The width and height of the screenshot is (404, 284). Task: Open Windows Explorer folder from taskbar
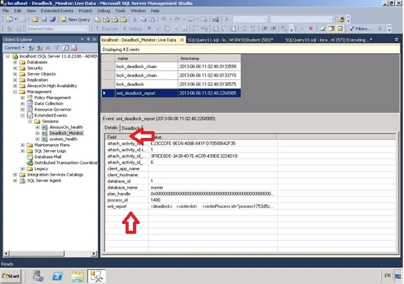pos(77,277)
